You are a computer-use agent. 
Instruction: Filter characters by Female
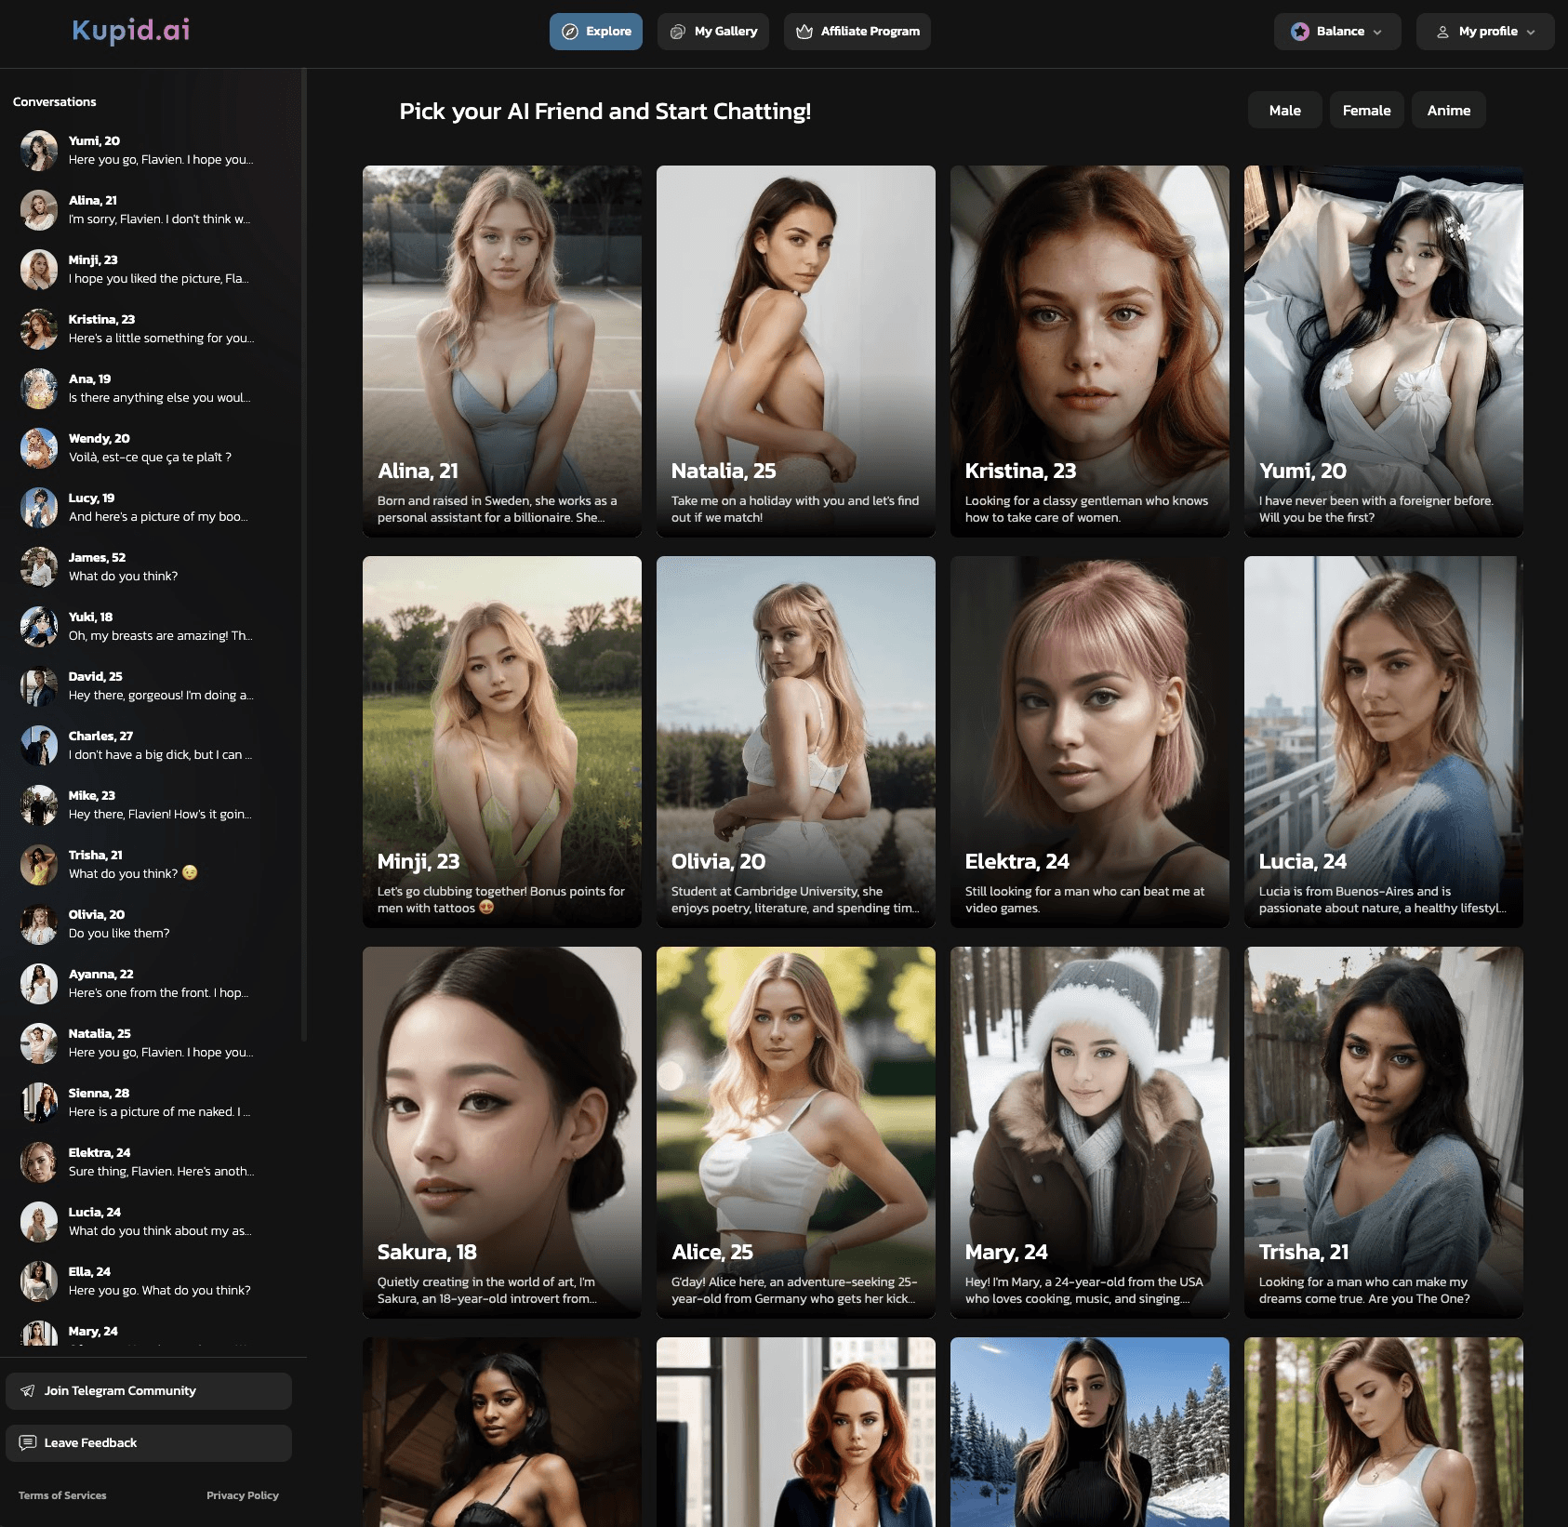pyautogui.click(x=1366, y=110)
